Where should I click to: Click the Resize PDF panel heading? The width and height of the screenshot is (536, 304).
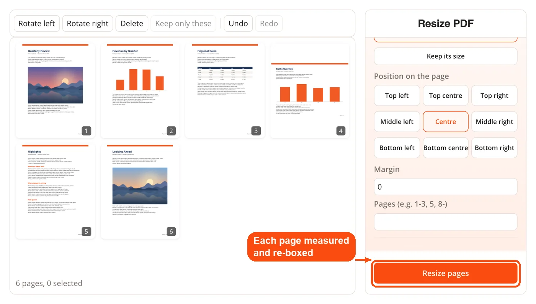446,24
